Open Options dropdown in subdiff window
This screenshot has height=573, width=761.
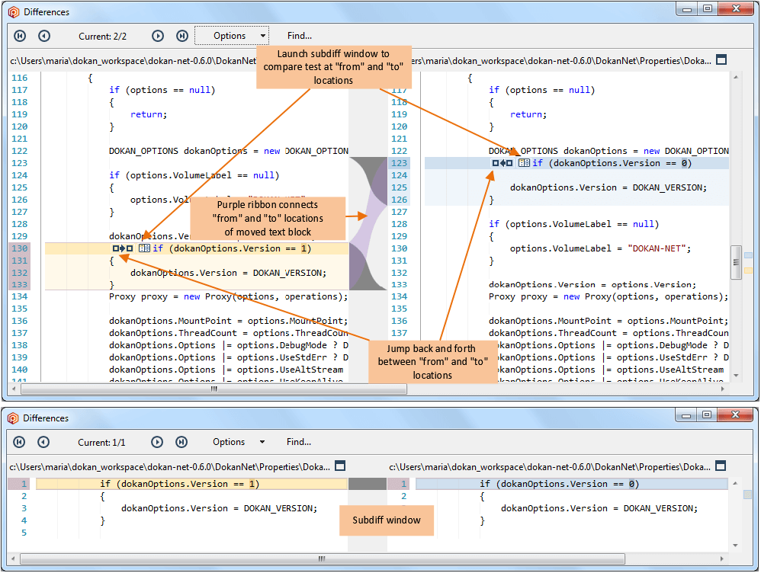(239, 442)
